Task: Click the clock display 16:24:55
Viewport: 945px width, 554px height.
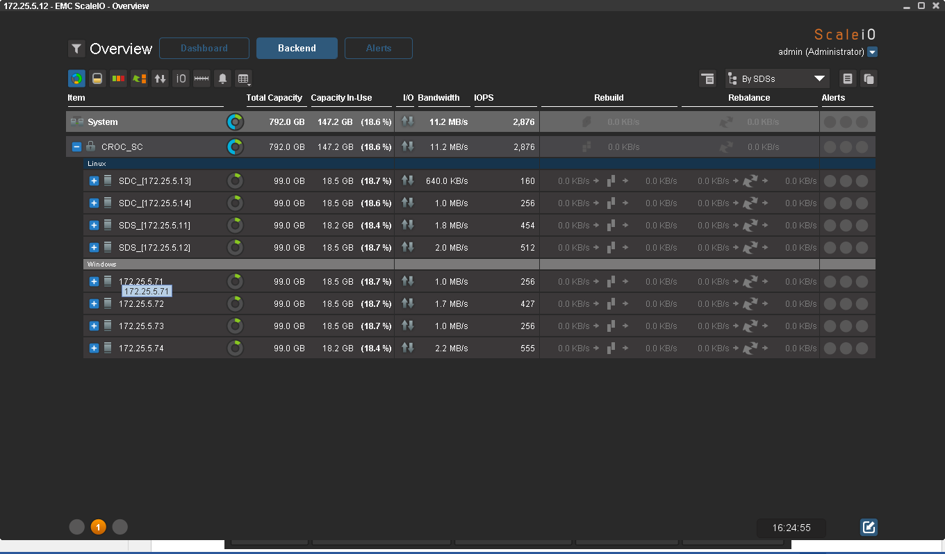Action: [x=791, y=528]
